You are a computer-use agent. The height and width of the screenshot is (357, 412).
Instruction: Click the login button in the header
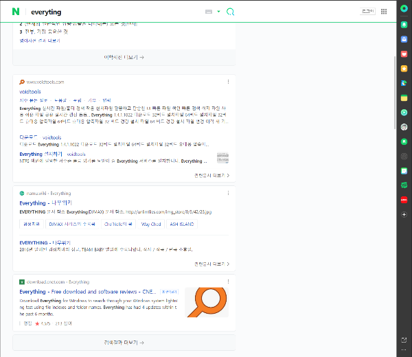point(367,11)
